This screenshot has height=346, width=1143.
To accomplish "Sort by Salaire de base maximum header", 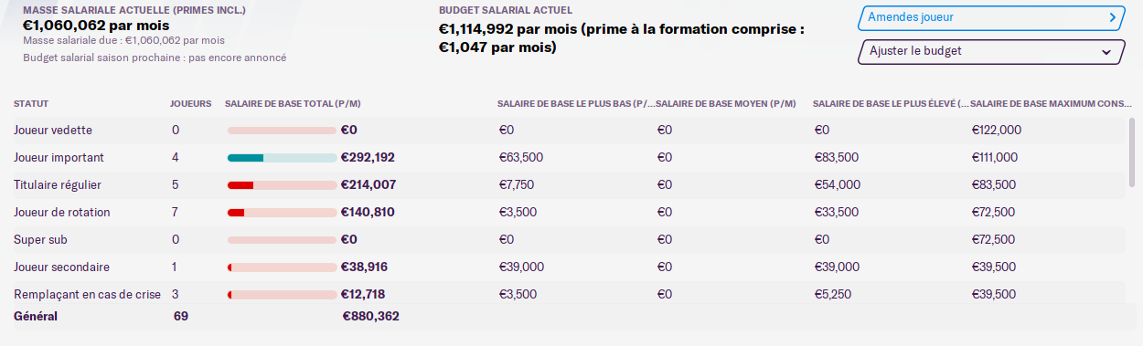I will point(1050,103).
